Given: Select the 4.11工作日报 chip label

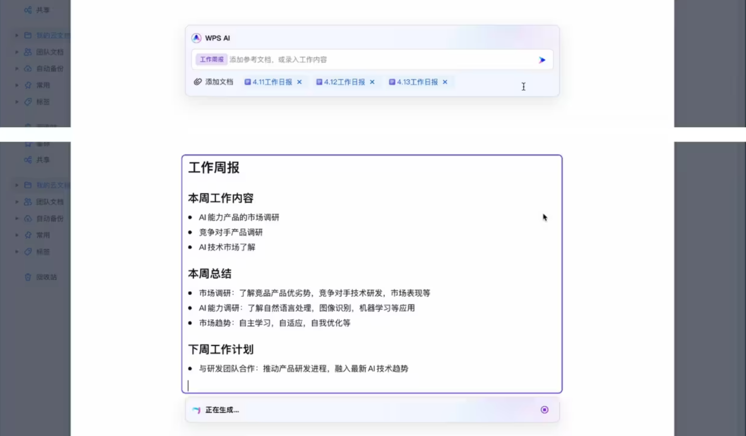Looking at the screenshot, I should (x=272, y=82).
